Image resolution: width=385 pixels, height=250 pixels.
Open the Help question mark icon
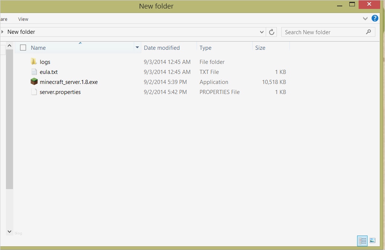(x=375, y=19)
